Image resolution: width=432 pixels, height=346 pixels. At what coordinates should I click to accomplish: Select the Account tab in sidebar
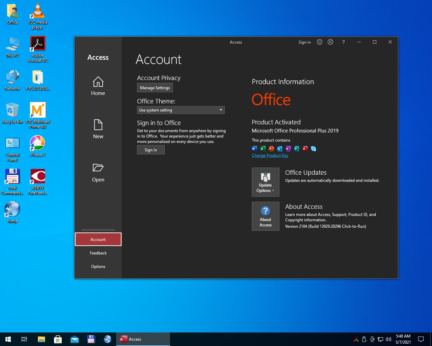click(98, 239)
